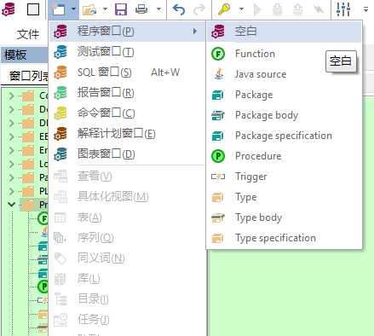This screenshot has height=336, width=374.
Task: Click the yellow Log on key icon
Action: [x=224, y=9]
